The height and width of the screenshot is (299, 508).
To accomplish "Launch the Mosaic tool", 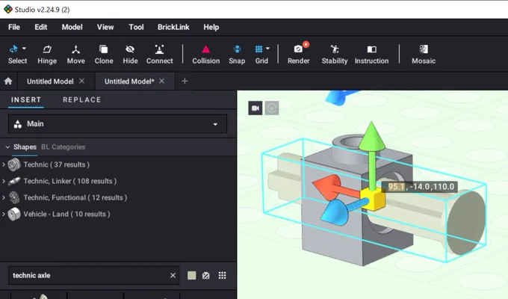I will (x=424, y=55).
